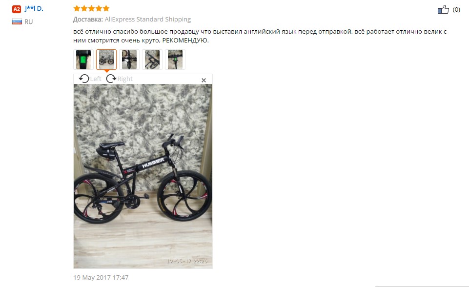Click the large Hummer bike photo
469x287 pixels.
tap(143, 176)
